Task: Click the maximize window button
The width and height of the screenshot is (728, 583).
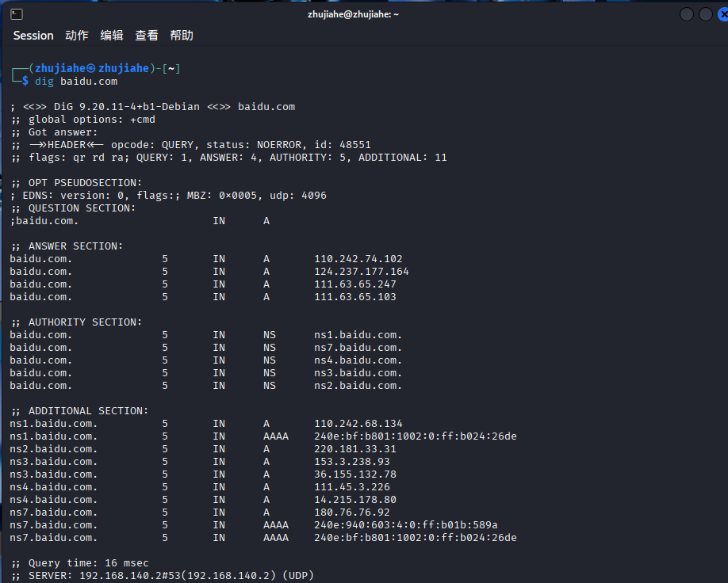Action: (x=706, y=14)
